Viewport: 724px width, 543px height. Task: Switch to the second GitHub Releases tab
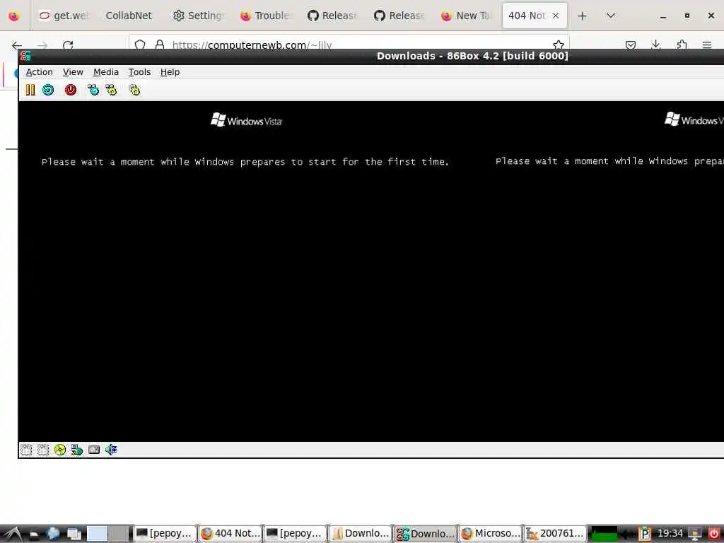click(x=399, y=16)
